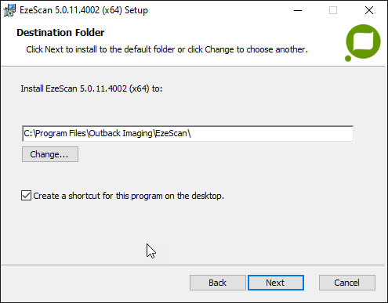388x303 pixels.
Task: Continue with the Next button
Action: click(276, 283)
